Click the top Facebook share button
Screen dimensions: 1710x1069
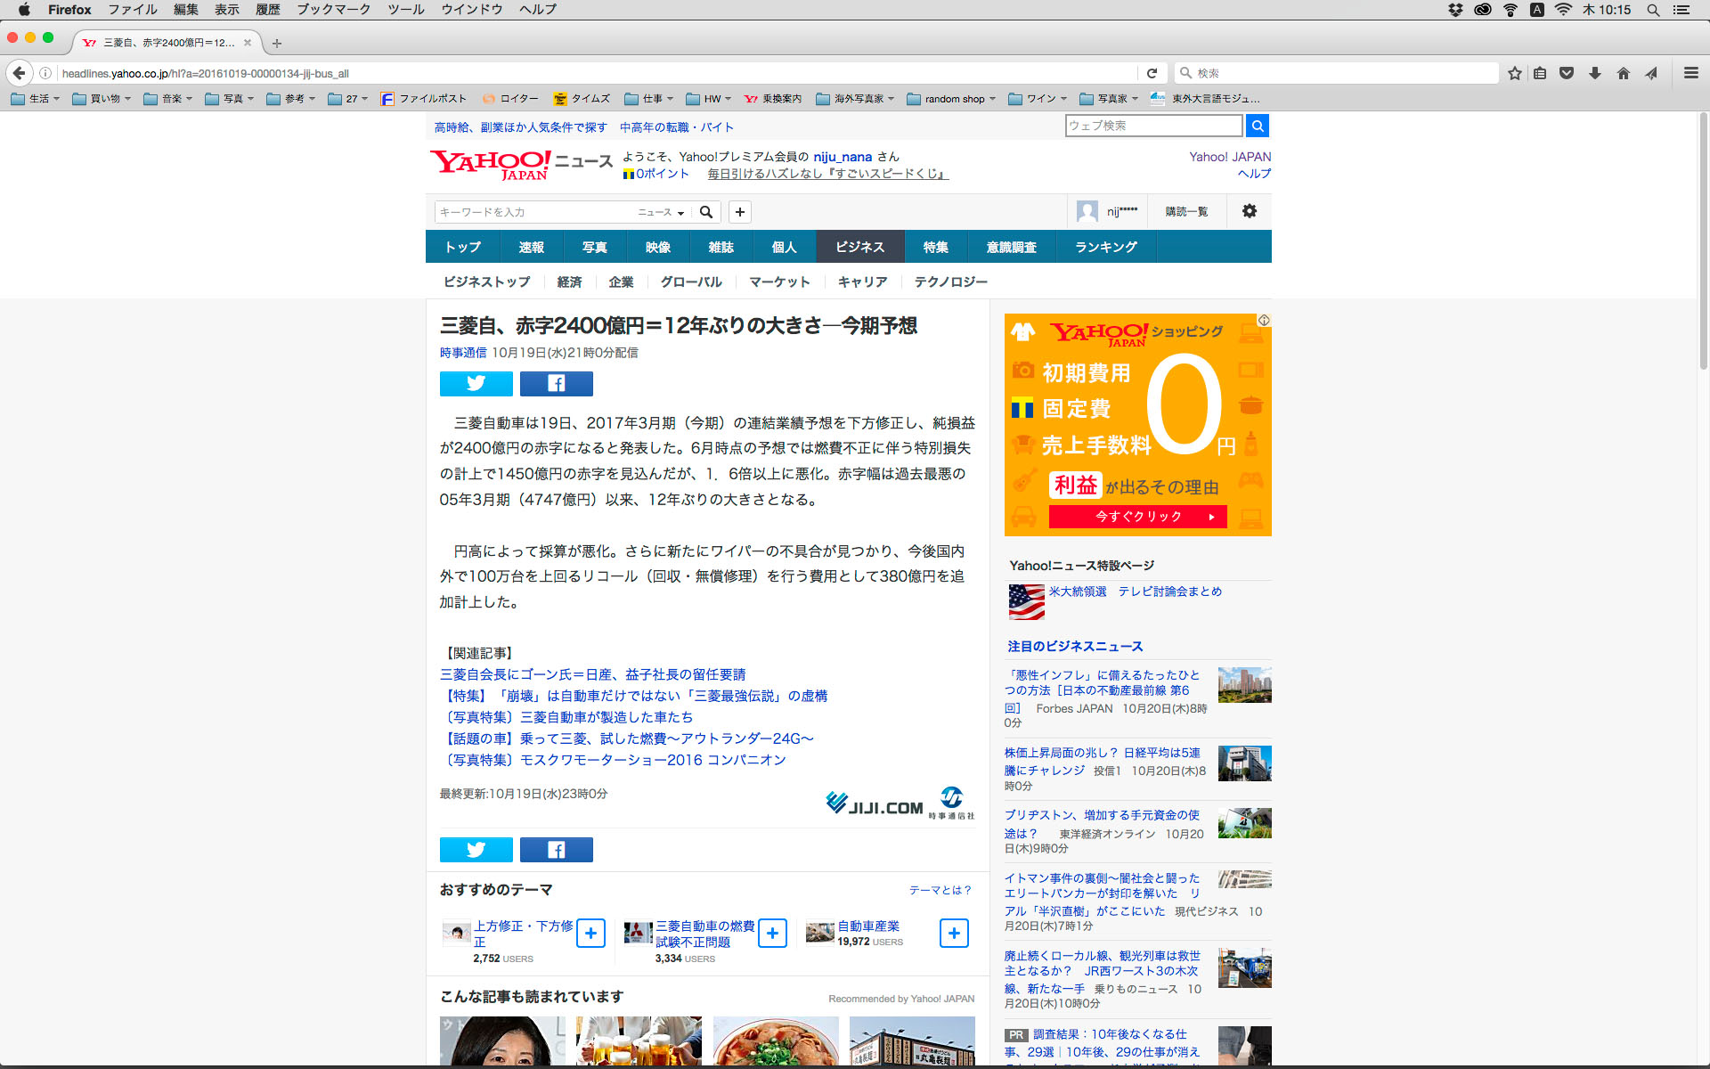556,384
